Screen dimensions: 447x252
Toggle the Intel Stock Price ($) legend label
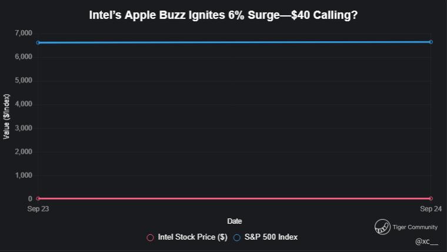(192, 237)
